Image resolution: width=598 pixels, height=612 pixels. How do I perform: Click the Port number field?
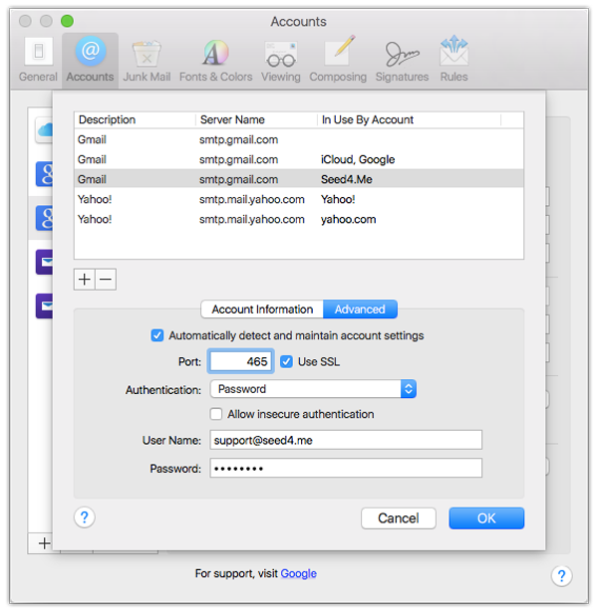click(240, 361)
